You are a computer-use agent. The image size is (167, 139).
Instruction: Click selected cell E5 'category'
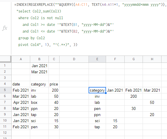click(97, 90)
